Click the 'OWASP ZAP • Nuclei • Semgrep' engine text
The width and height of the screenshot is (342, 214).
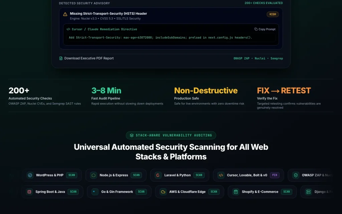(258, 59)
